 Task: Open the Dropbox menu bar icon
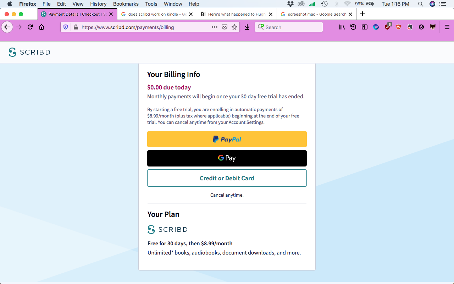[290, 4]
